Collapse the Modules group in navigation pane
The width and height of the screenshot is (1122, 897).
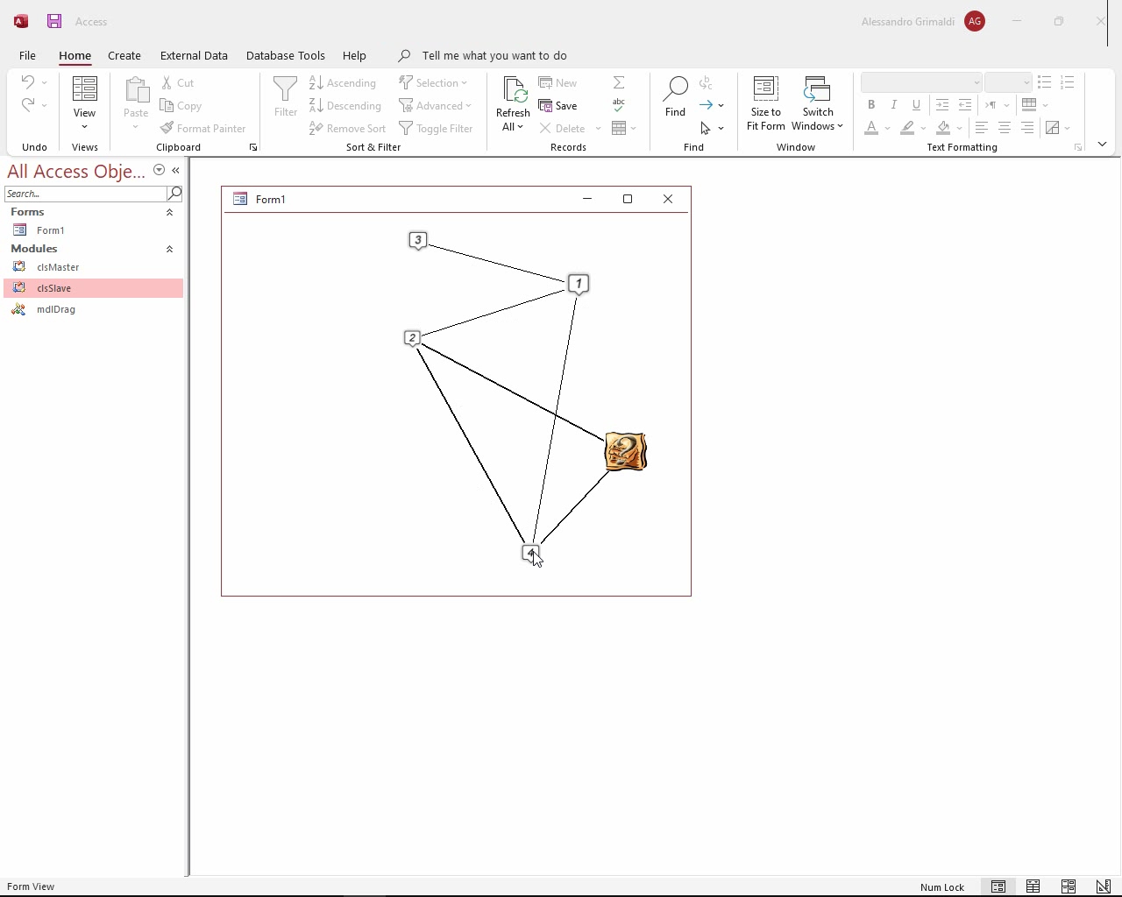pos(169,249)
